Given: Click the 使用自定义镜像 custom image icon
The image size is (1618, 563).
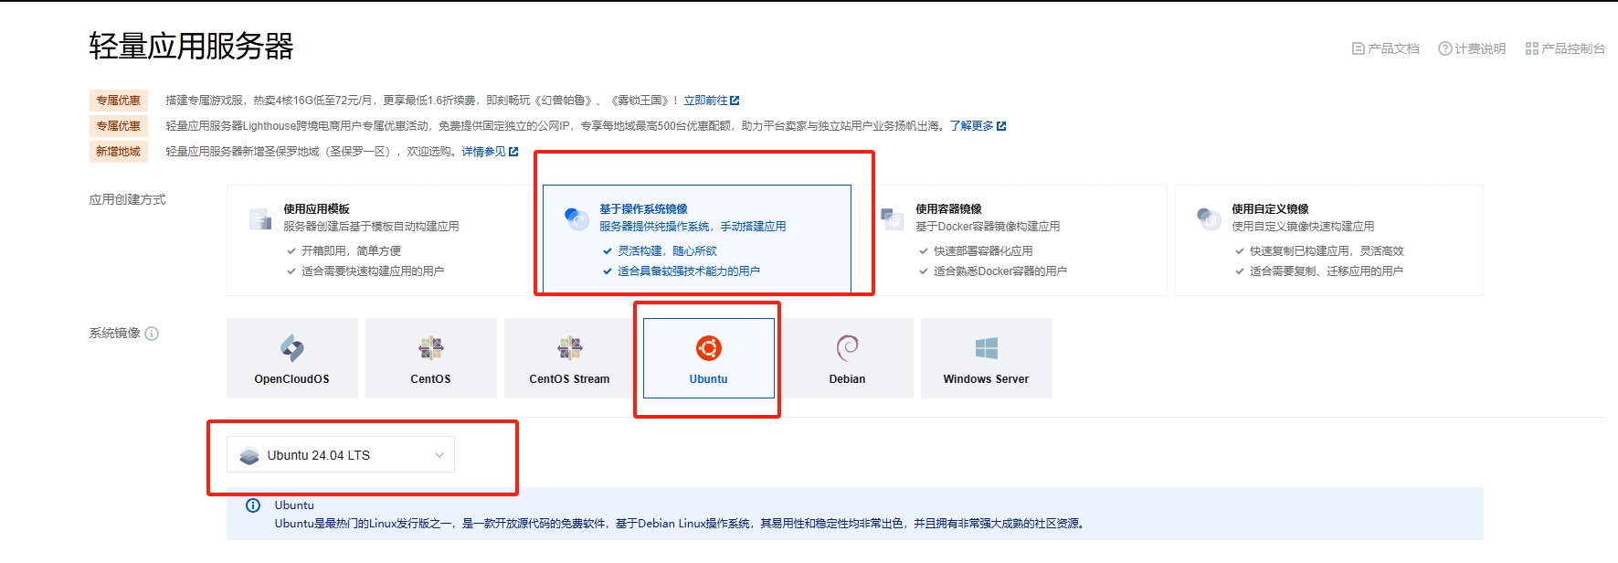Looking at the screenshot, I should pyautogui.click(x=1209, y=218).
